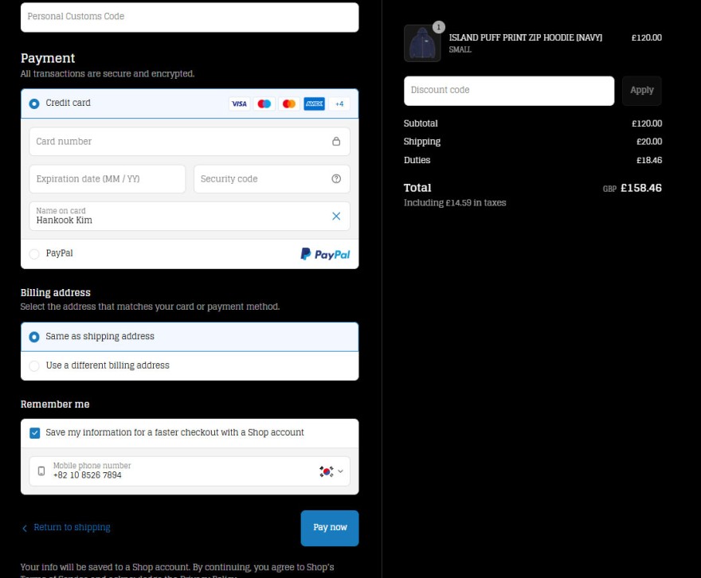The width and height of the screenshot is (701, 578).
Task: Click the SMALL size label
Action: 460,49
